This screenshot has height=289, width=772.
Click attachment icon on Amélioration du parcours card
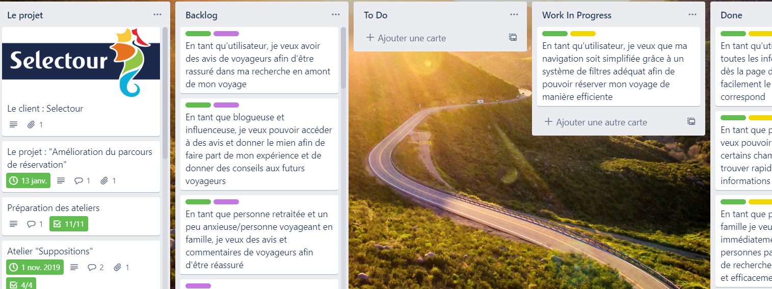tap(104, 180)
